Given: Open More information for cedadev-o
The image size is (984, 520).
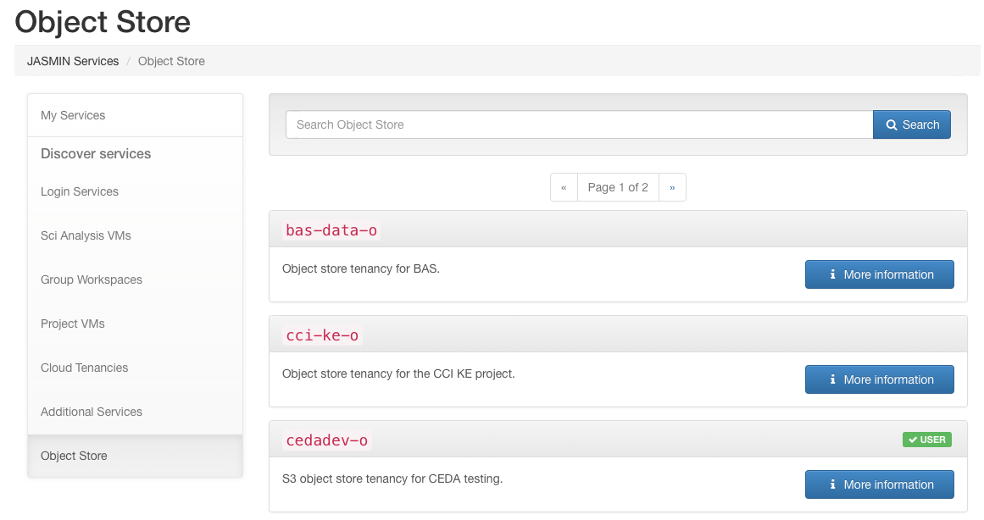Looking at the screenshot, I should [x=879, y=484].
